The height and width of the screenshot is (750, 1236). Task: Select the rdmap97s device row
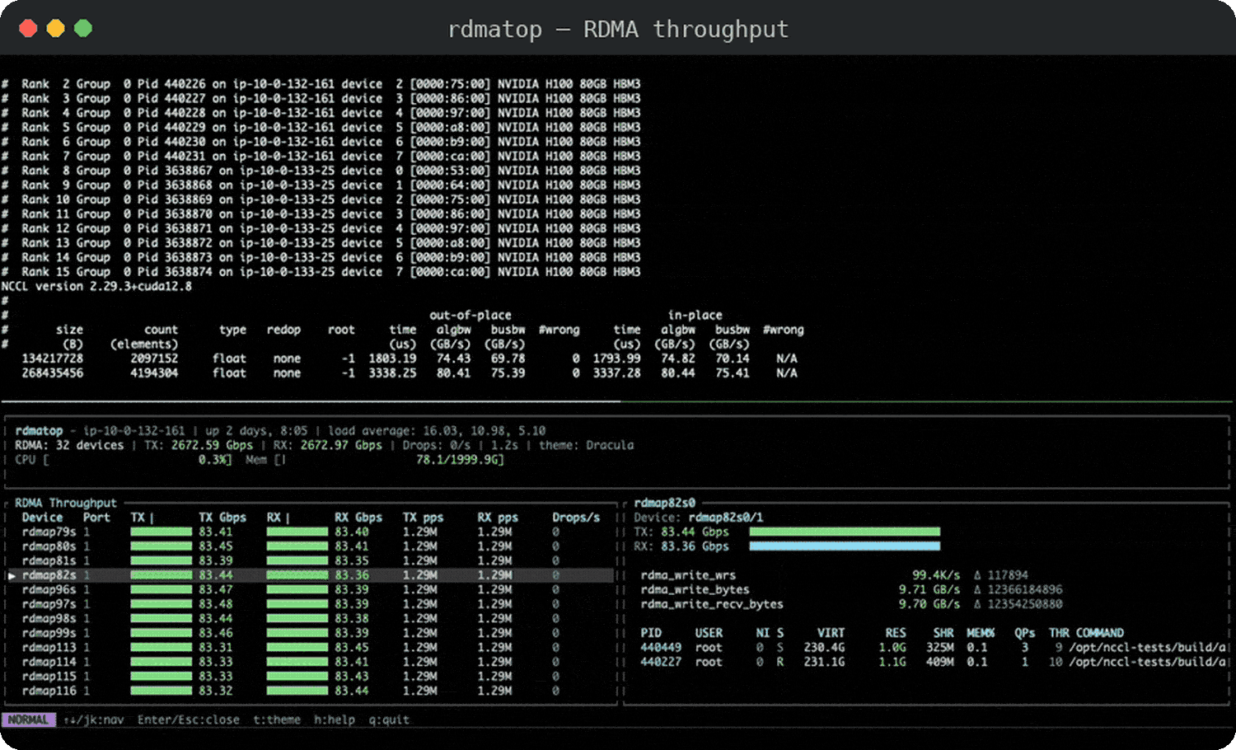click(x=311, y=604)
